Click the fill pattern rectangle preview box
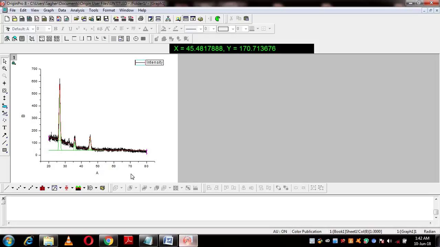 [x=223, y=29]
